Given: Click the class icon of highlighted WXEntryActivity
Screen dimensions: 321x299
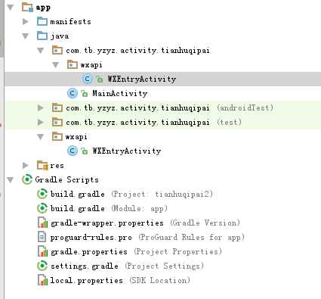Looking at the screenshot, I should click(x=87, y=79).
